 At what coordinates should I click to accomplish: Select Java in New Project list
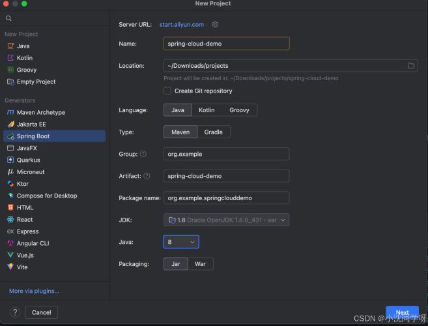pyautogui.click(x=54, y=46)
